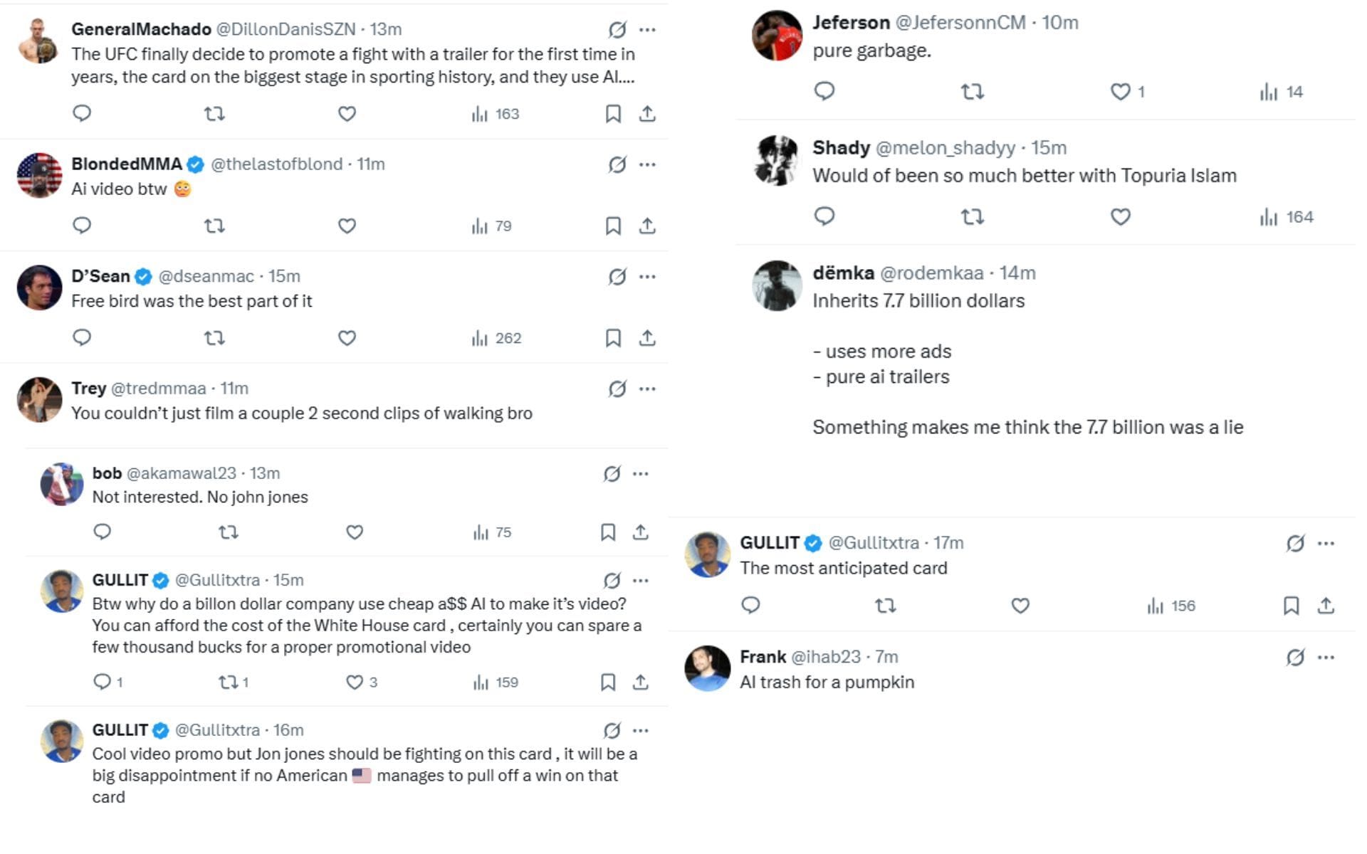Screen dimensions: 1367x854
Task: Like bob's "Not interested" reply
Action: coord(354,532)
